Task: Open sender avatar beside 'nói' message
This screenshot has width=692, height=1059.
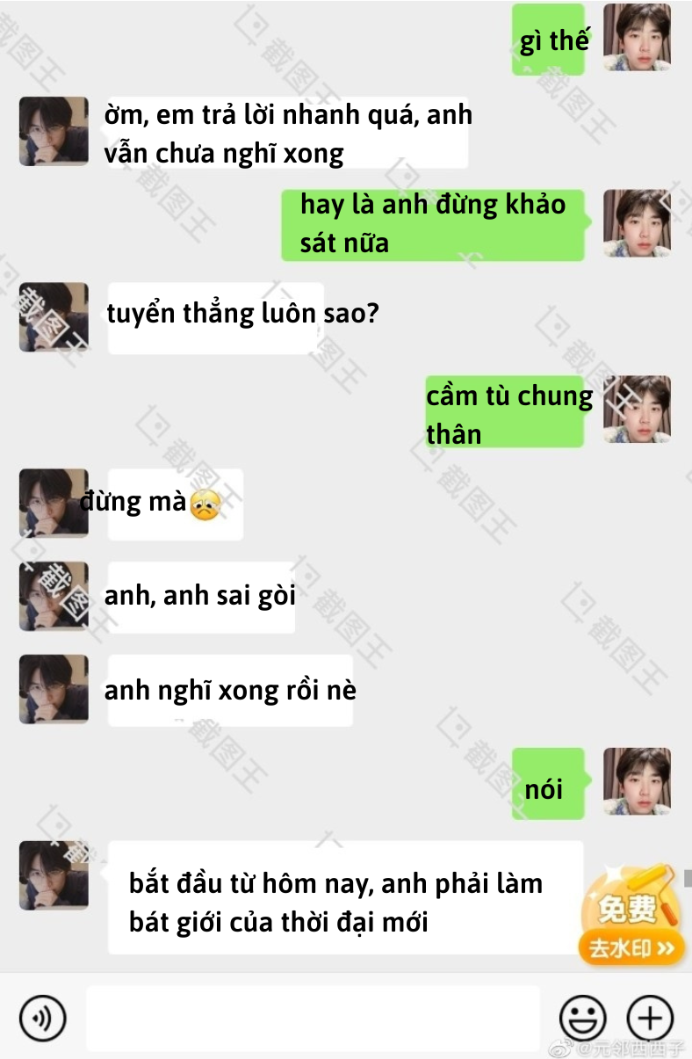Action: click(638, 782)
